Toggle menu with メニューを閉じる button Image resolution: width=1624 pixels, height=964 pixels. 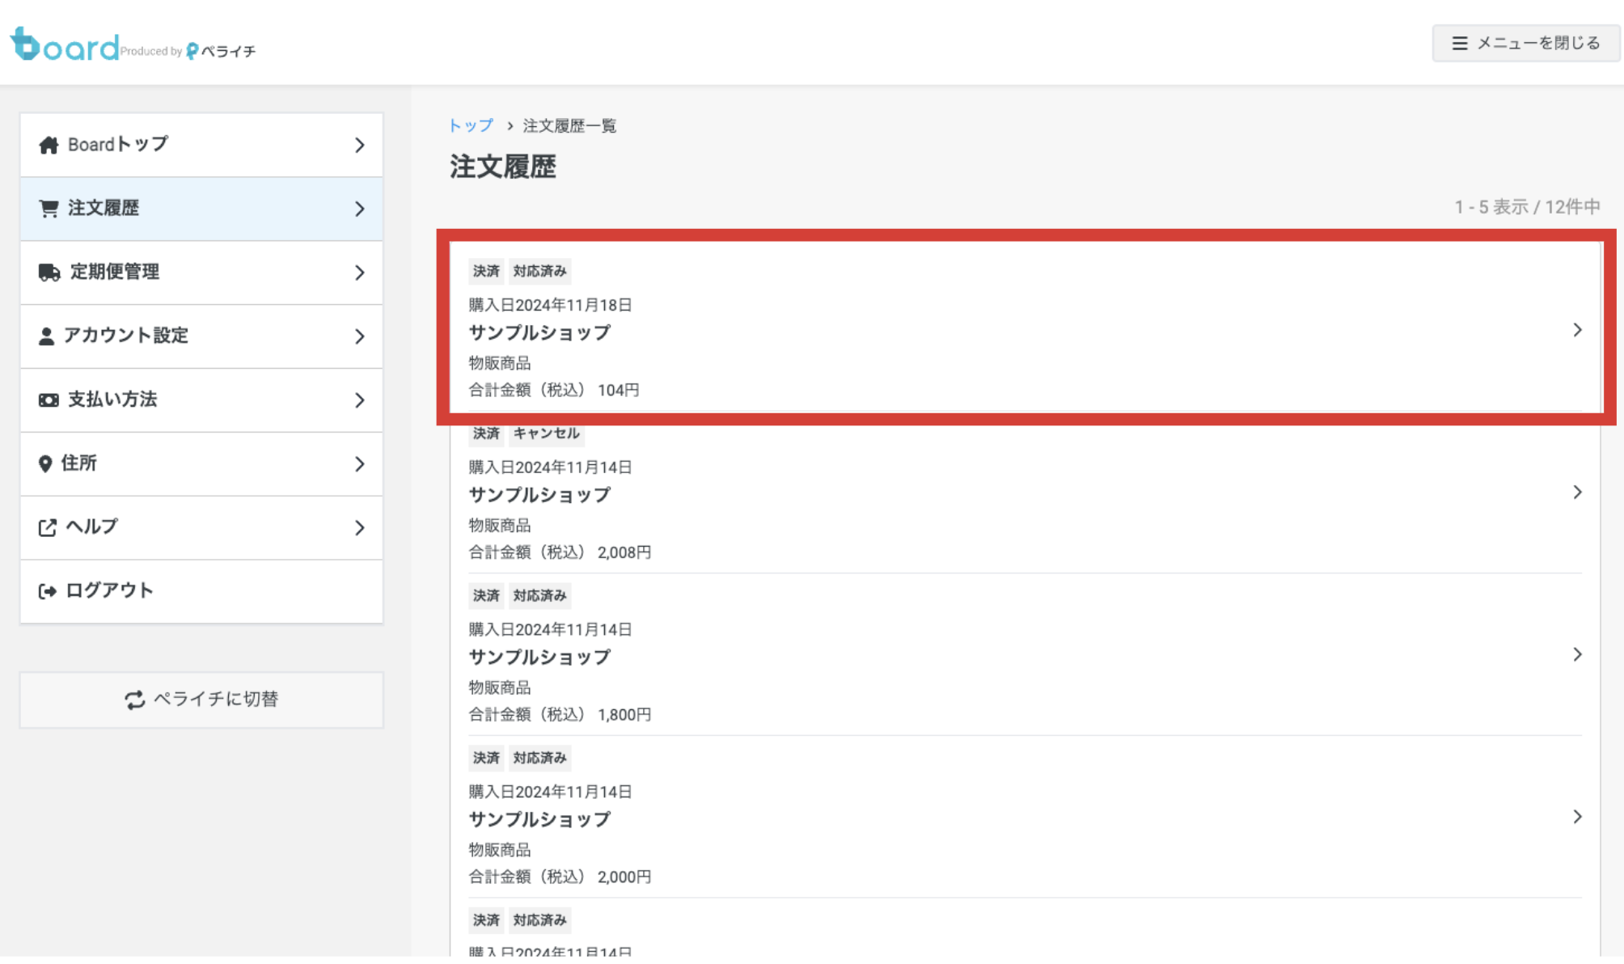pos(1525,43)
